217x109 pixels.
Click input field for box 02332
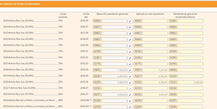pos(114,88)
